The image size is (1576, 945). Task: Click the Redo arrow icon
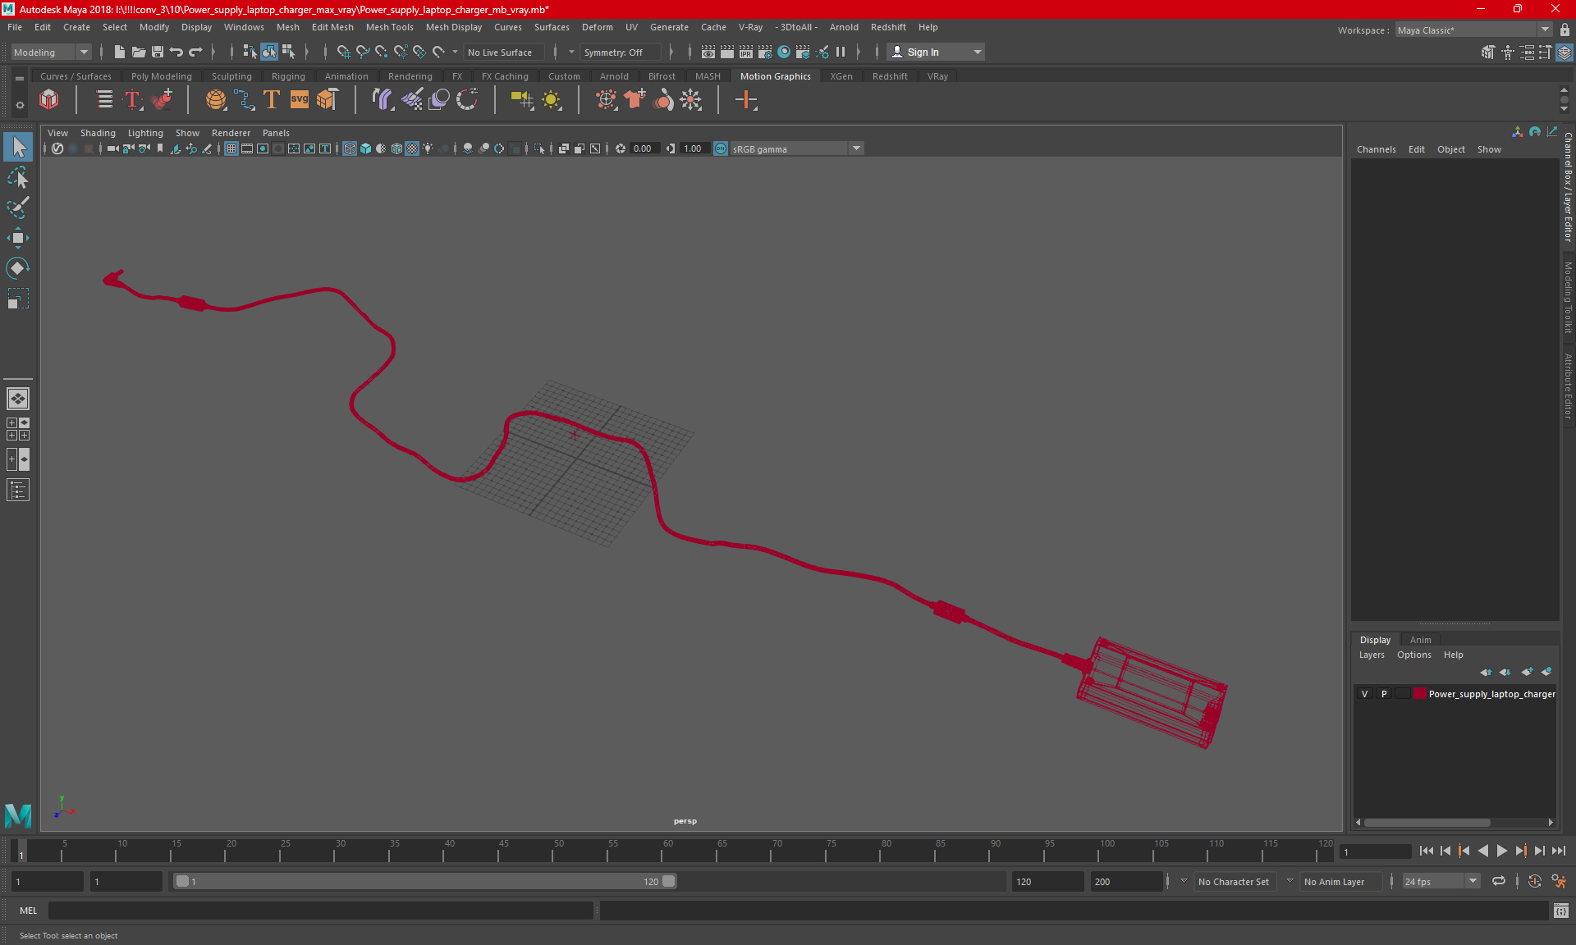195,52
